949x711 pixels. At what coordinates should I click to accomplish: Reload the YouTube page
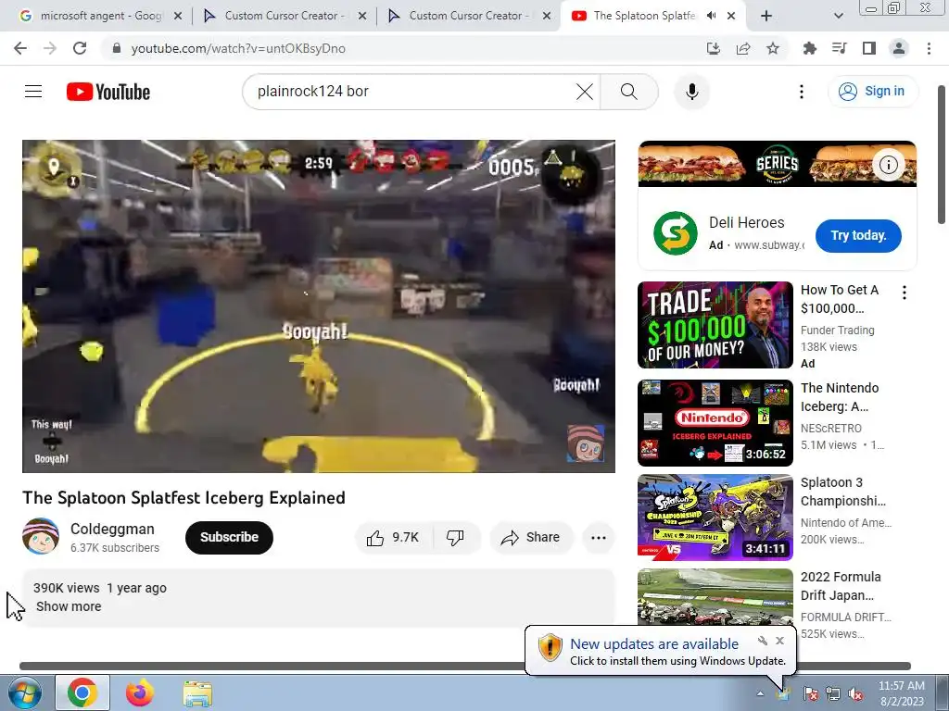[x=80, y=48]
